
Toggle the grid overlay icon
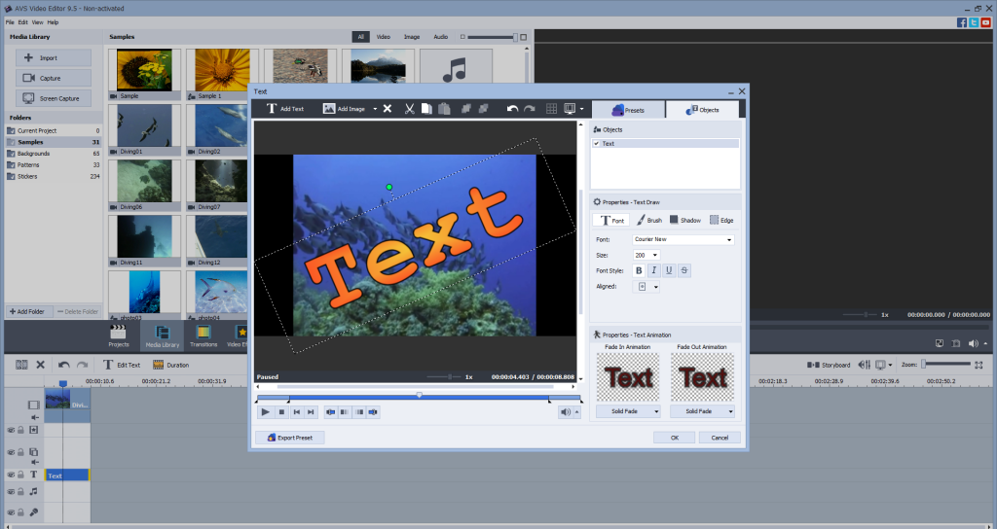pos(551,109)
